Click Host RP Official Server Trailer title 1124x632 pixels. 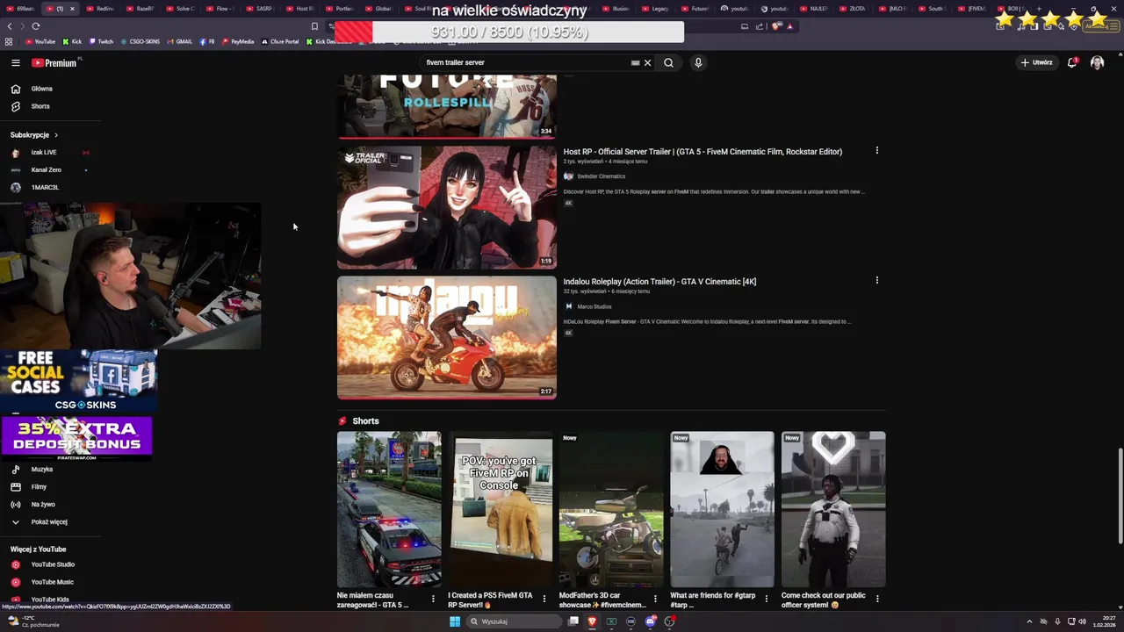[702, 152]
